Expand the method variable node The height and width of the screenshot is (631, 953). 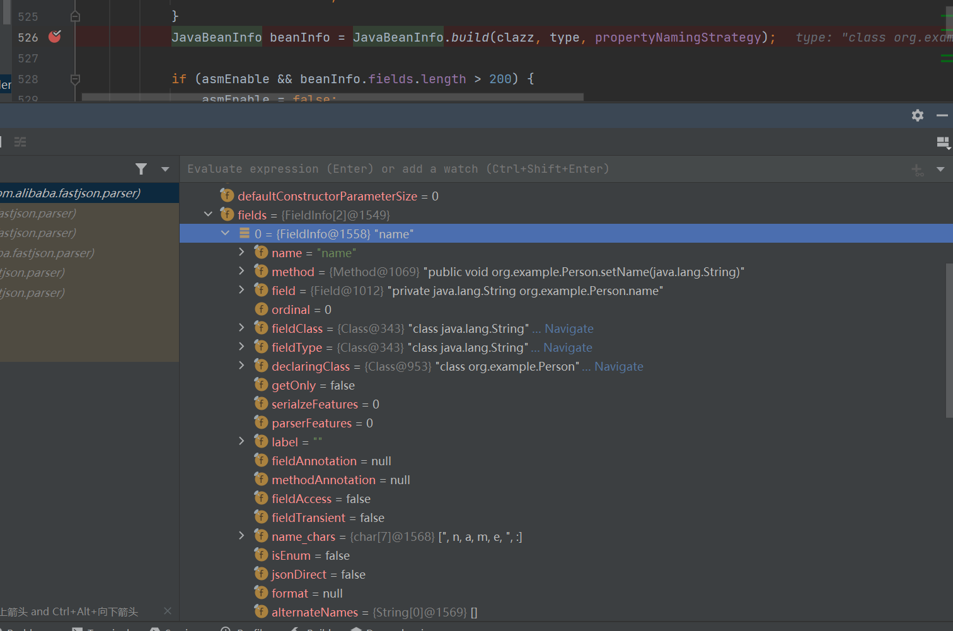(x=241, y=272)
